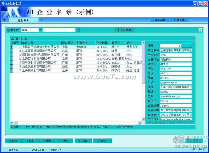
Task: Click the 1001-2000 scale cell
Action: [103, 59]
